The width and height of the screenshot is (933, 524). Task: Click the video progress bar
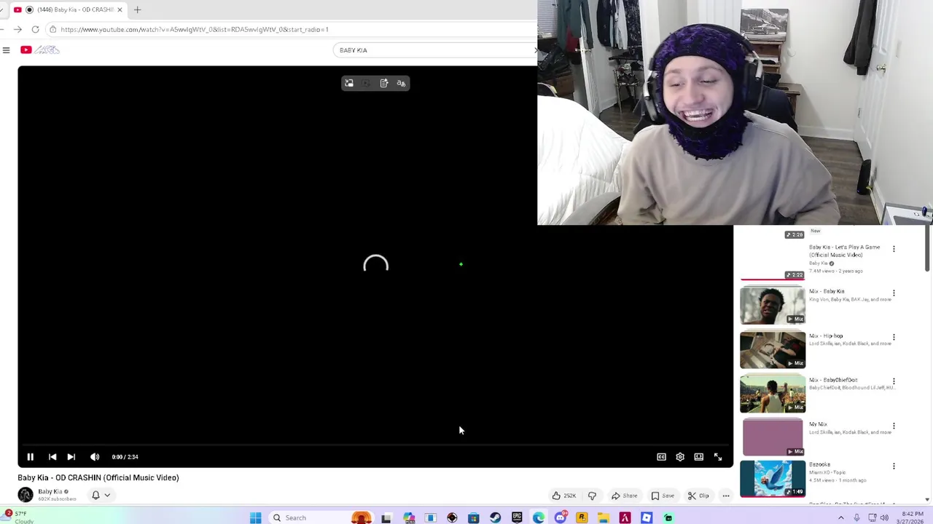[x=375, y=444]
